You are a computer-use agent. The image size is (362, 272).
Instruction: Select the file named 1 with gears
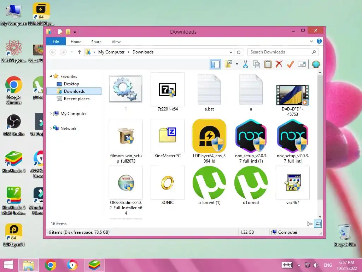tap(125, 92)
